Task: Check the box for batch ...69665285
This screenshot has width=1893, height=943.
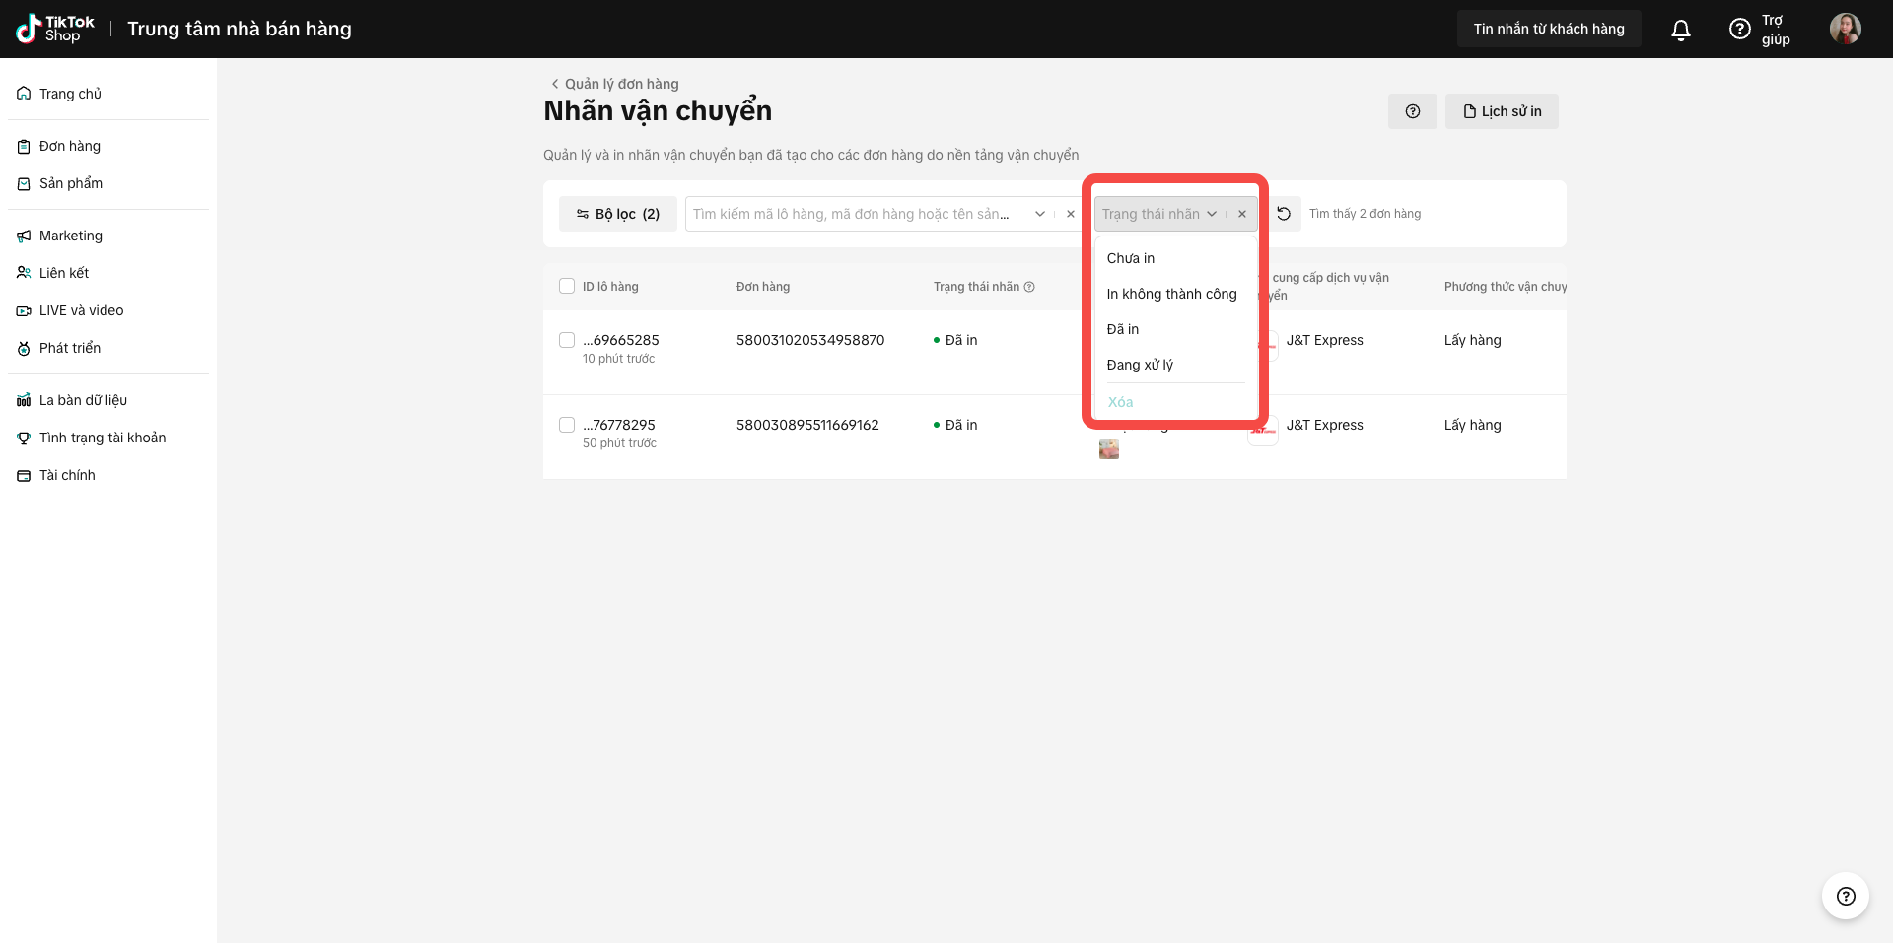Action: [x=567, y=340]
